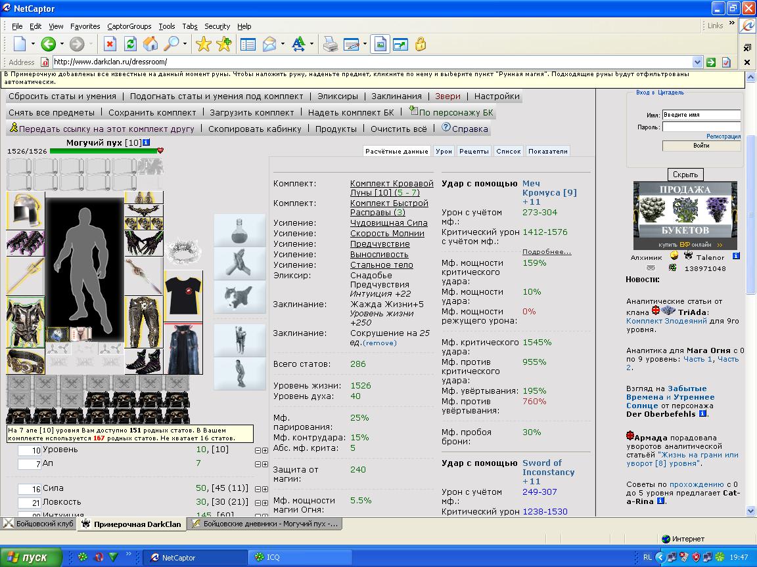This screenshot has width=757, height=567.
Task: Click the cat pet icon
Action: 239,297
